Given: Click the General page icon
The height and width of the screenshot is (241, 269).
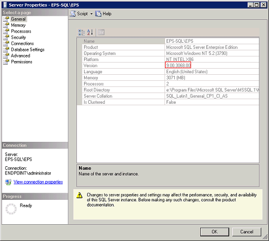Looking at the screenshot, I should point(6,19).
